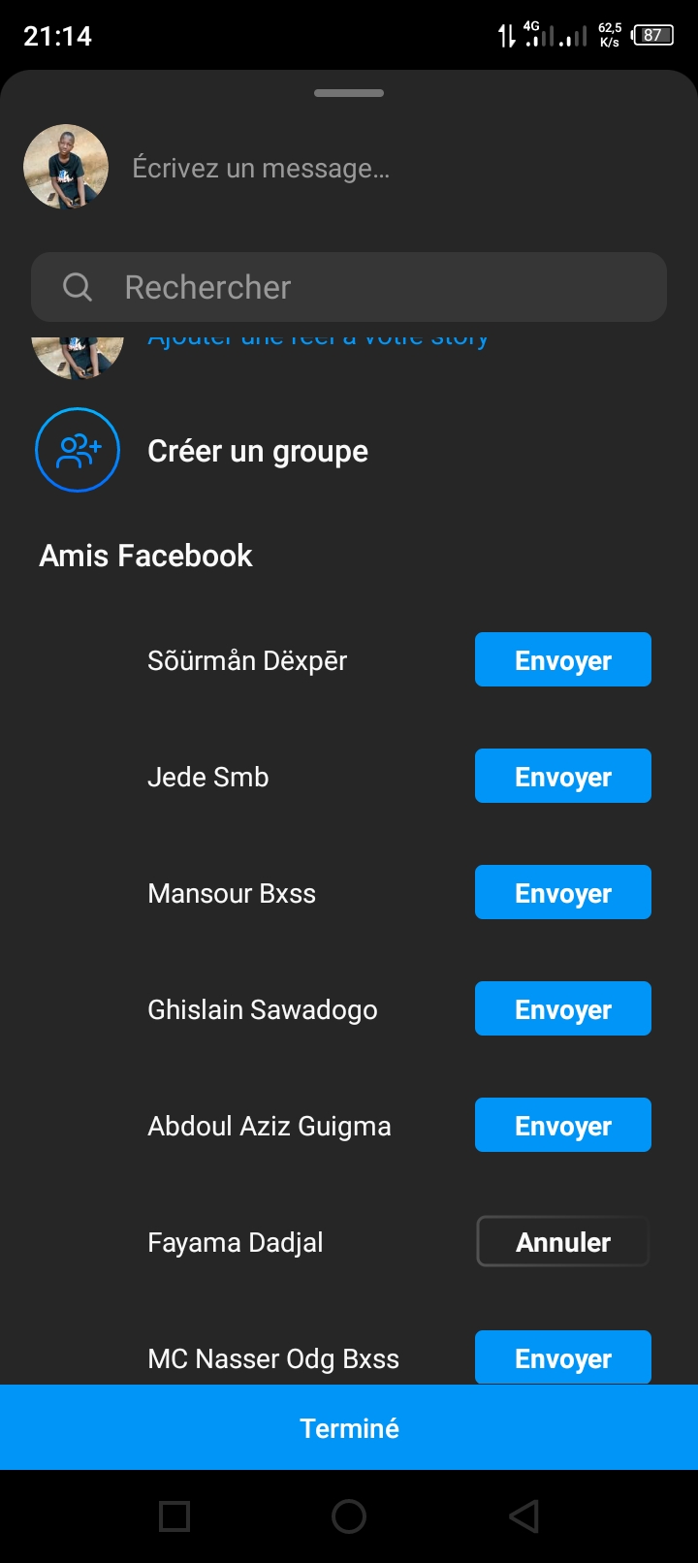
Task: Tap the search magnifier icon
Action: click(77, 287)
